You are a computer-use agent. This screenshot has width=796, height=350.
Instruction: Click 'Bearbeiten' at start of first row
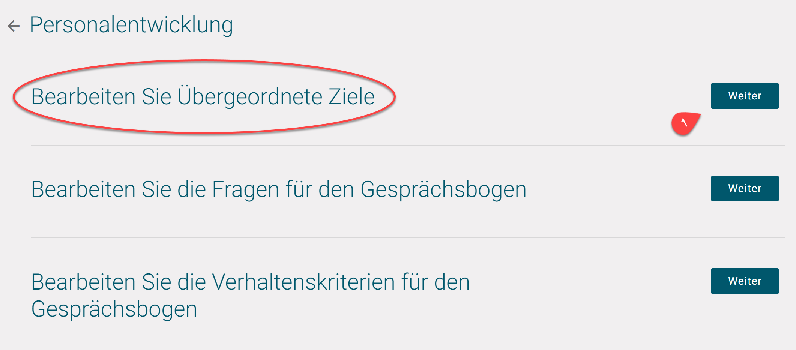point(83,97)
